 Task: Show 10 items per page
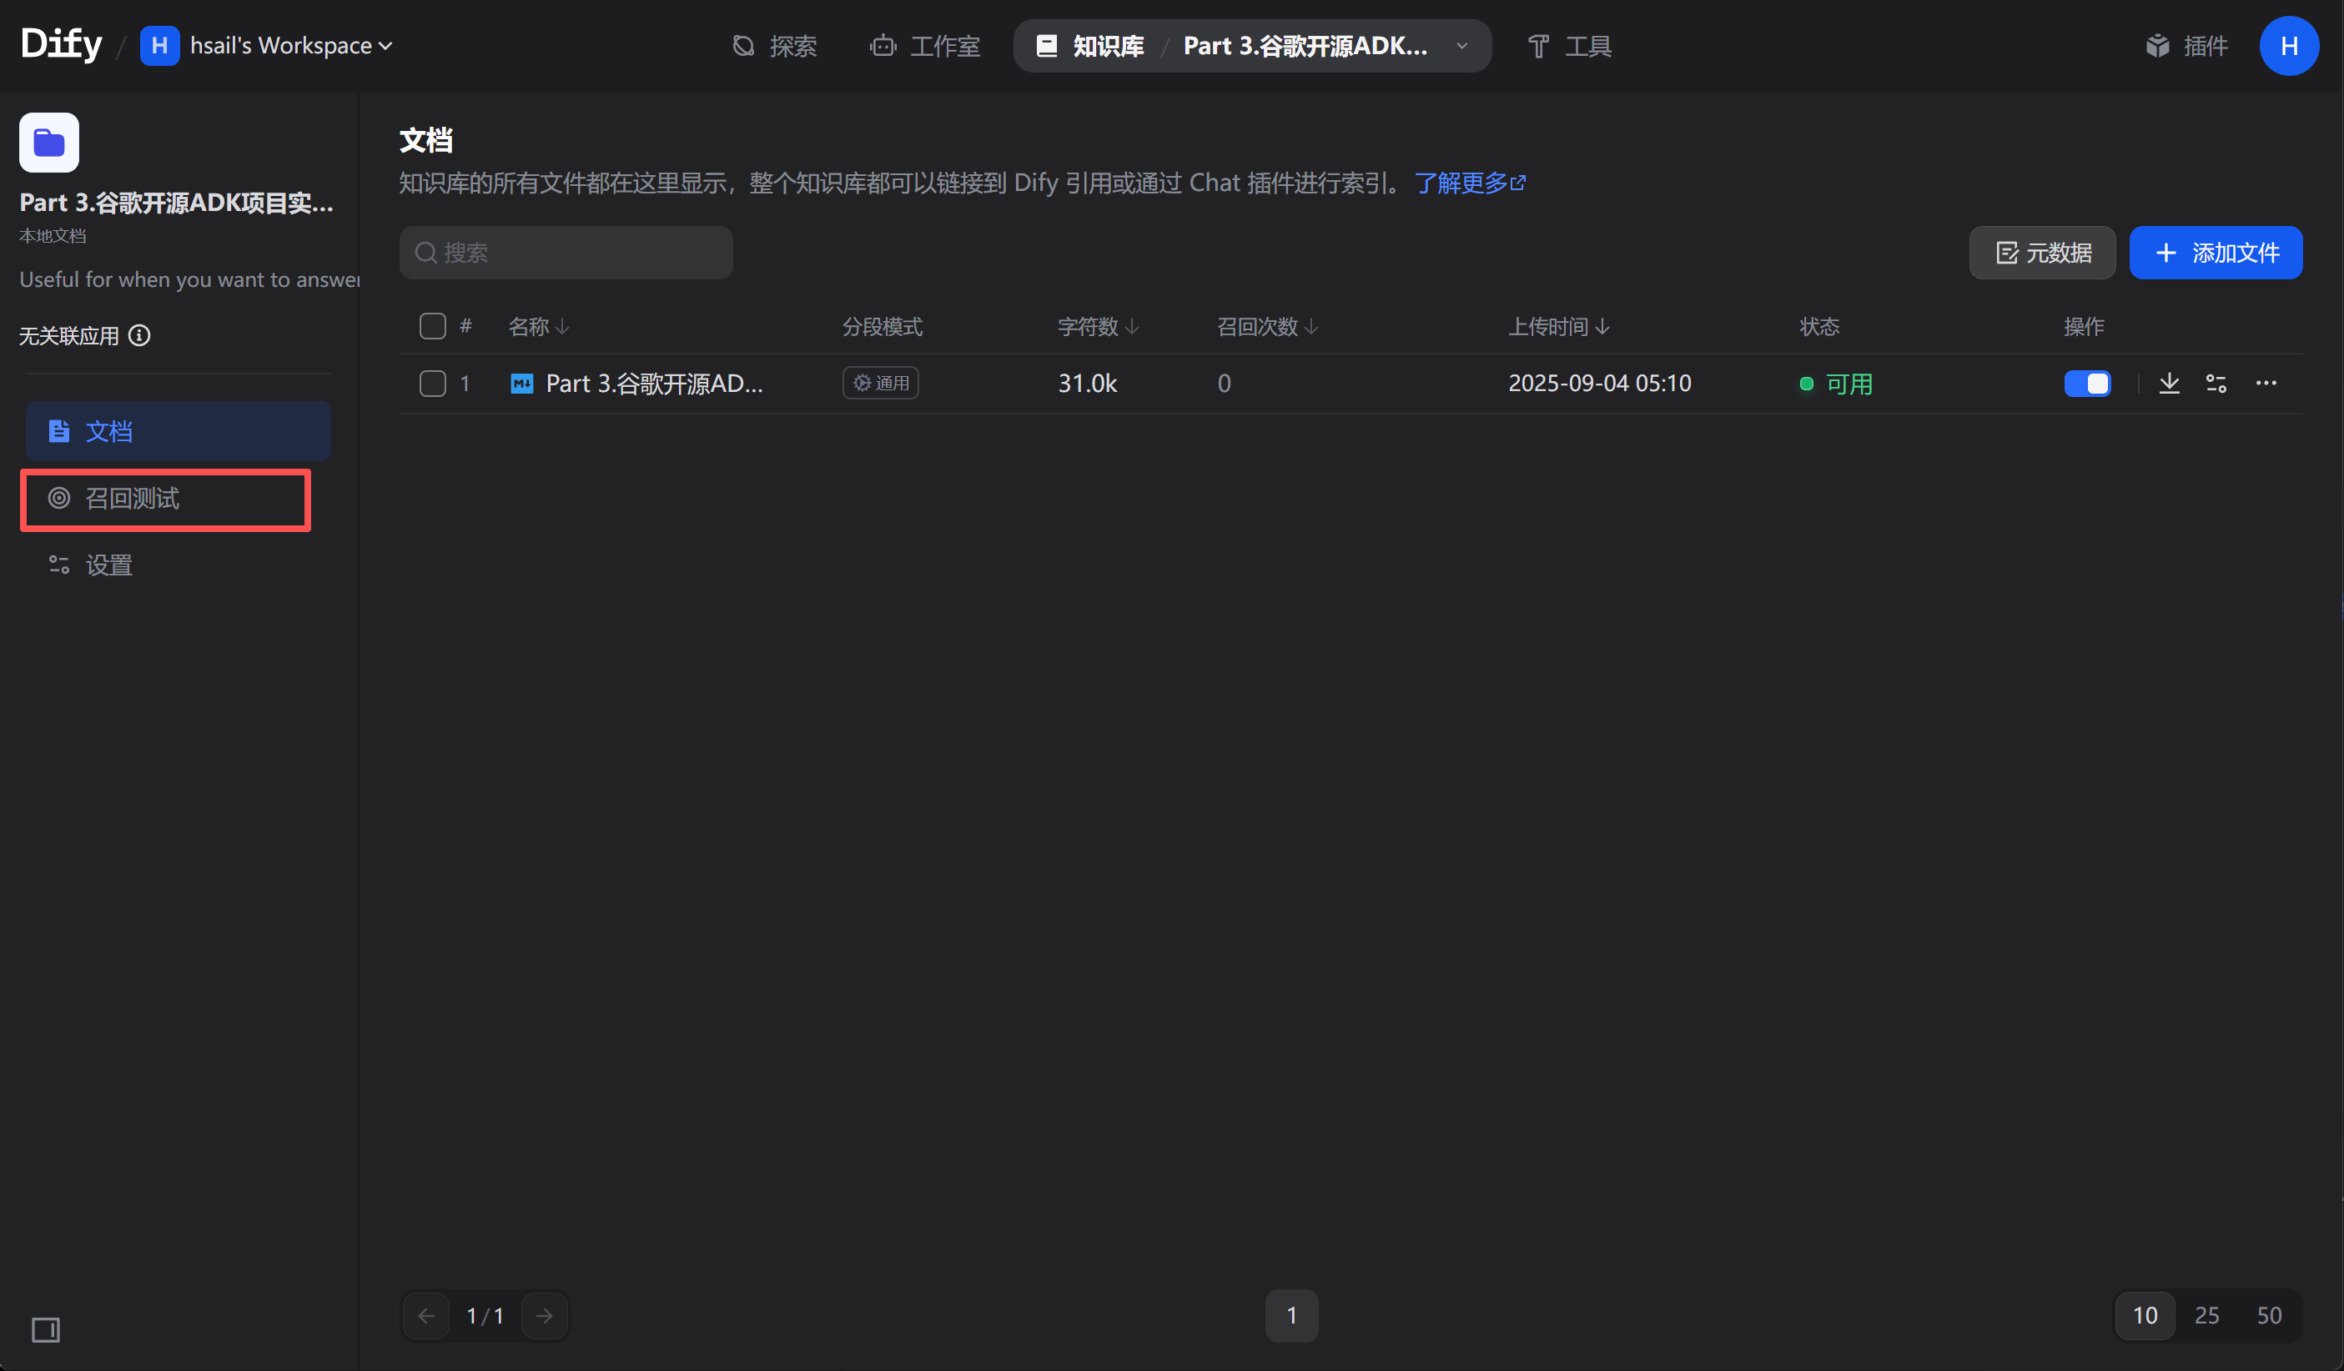[2145, 1315]
